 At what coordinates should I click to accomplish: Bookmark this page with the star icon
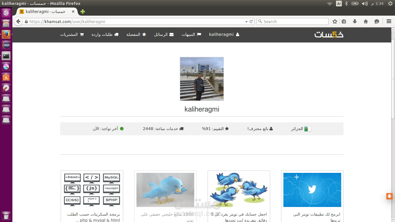click(335, 21)
